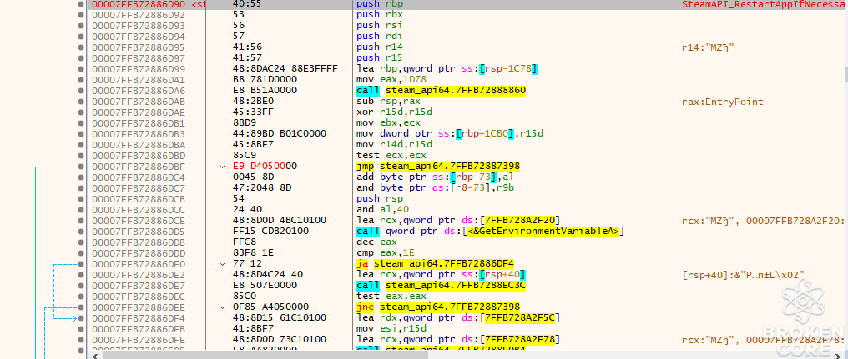Select address 00007FFB72886DFE
The height and width of the screenshot is (359, 848).
[x=138, y=340]
